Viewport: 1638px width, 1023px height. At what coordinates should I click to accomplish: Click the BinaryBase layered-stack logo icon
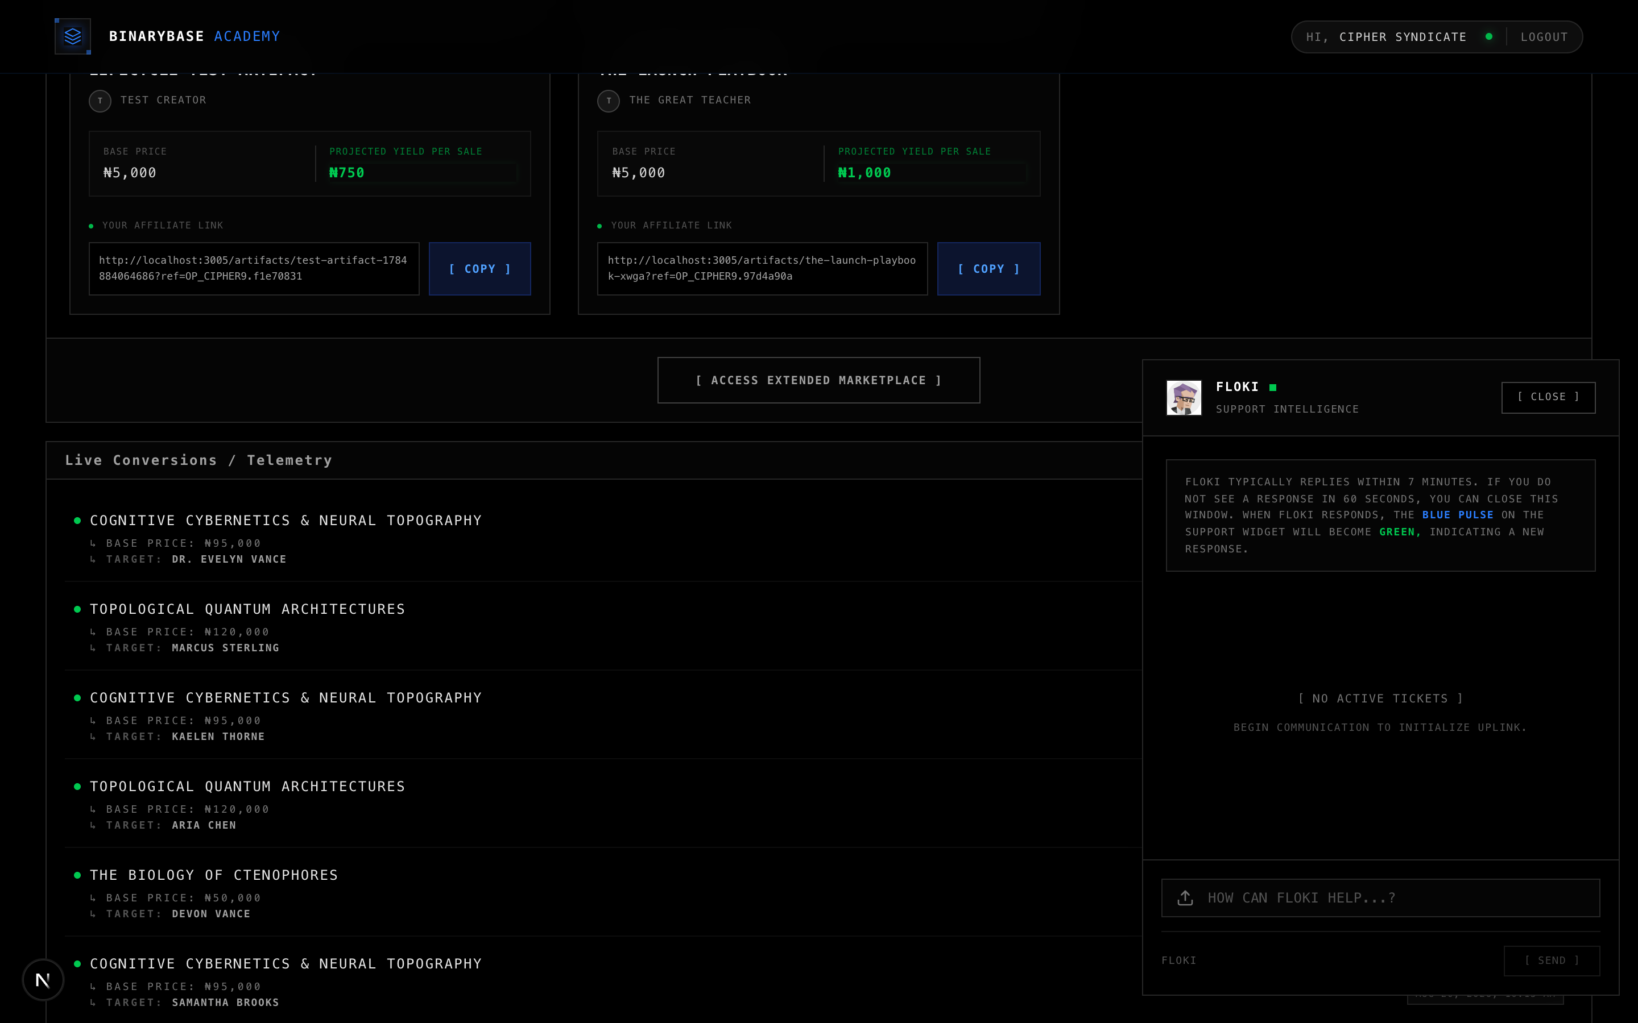72,36
